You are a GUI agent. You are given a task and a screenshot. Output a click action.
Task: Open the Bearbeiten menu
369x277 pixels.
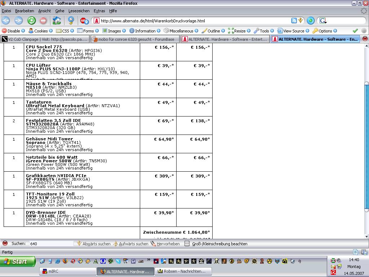coord(25,11)
